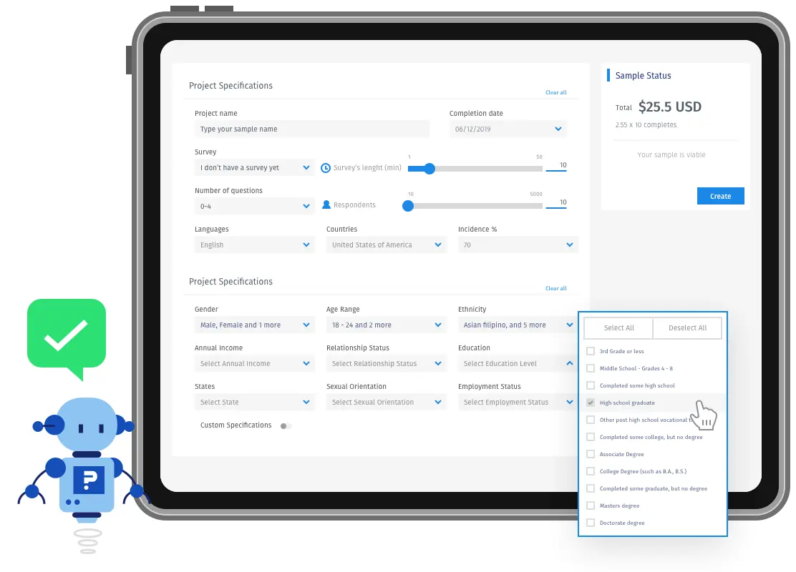Image resolution: width=796 pixels, height=572 pixels.
Task: Click the clock icon beside Survey's length
Action: pos(326,168)
